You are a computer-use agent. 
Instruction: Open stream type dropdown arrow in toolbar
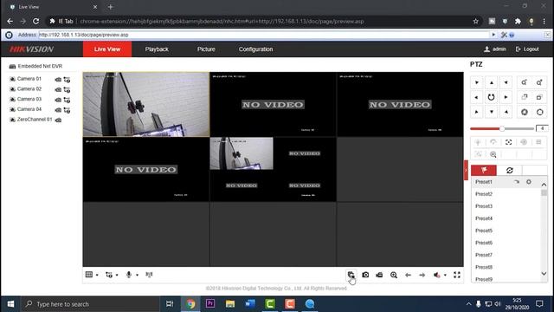[x=117, y=275]
